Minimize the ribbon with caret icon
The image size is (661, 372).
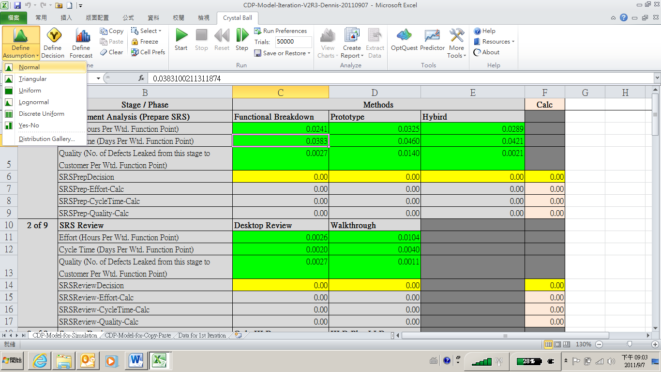click(x=614, y=17)
